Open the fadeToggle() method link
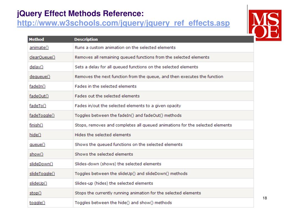 pos(42,116)
